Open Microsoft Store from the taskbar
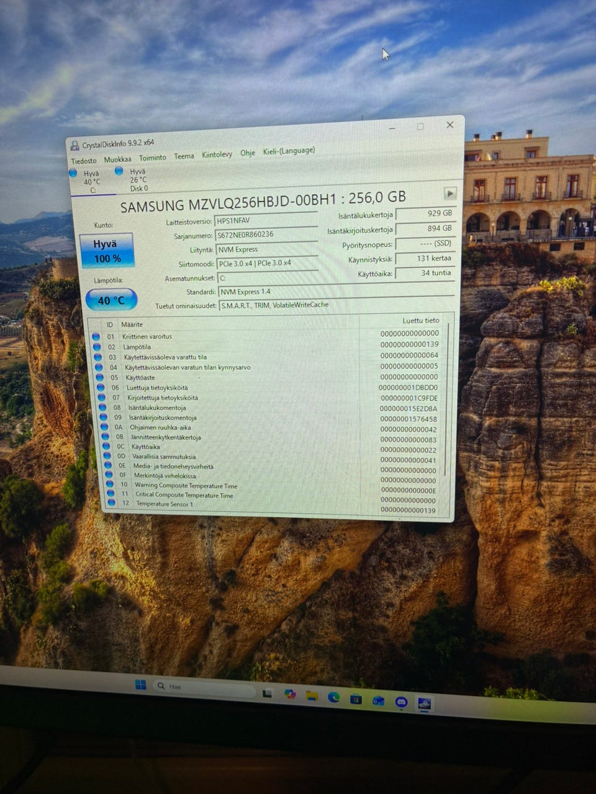 pyautogui.click(x=356, y=698)
